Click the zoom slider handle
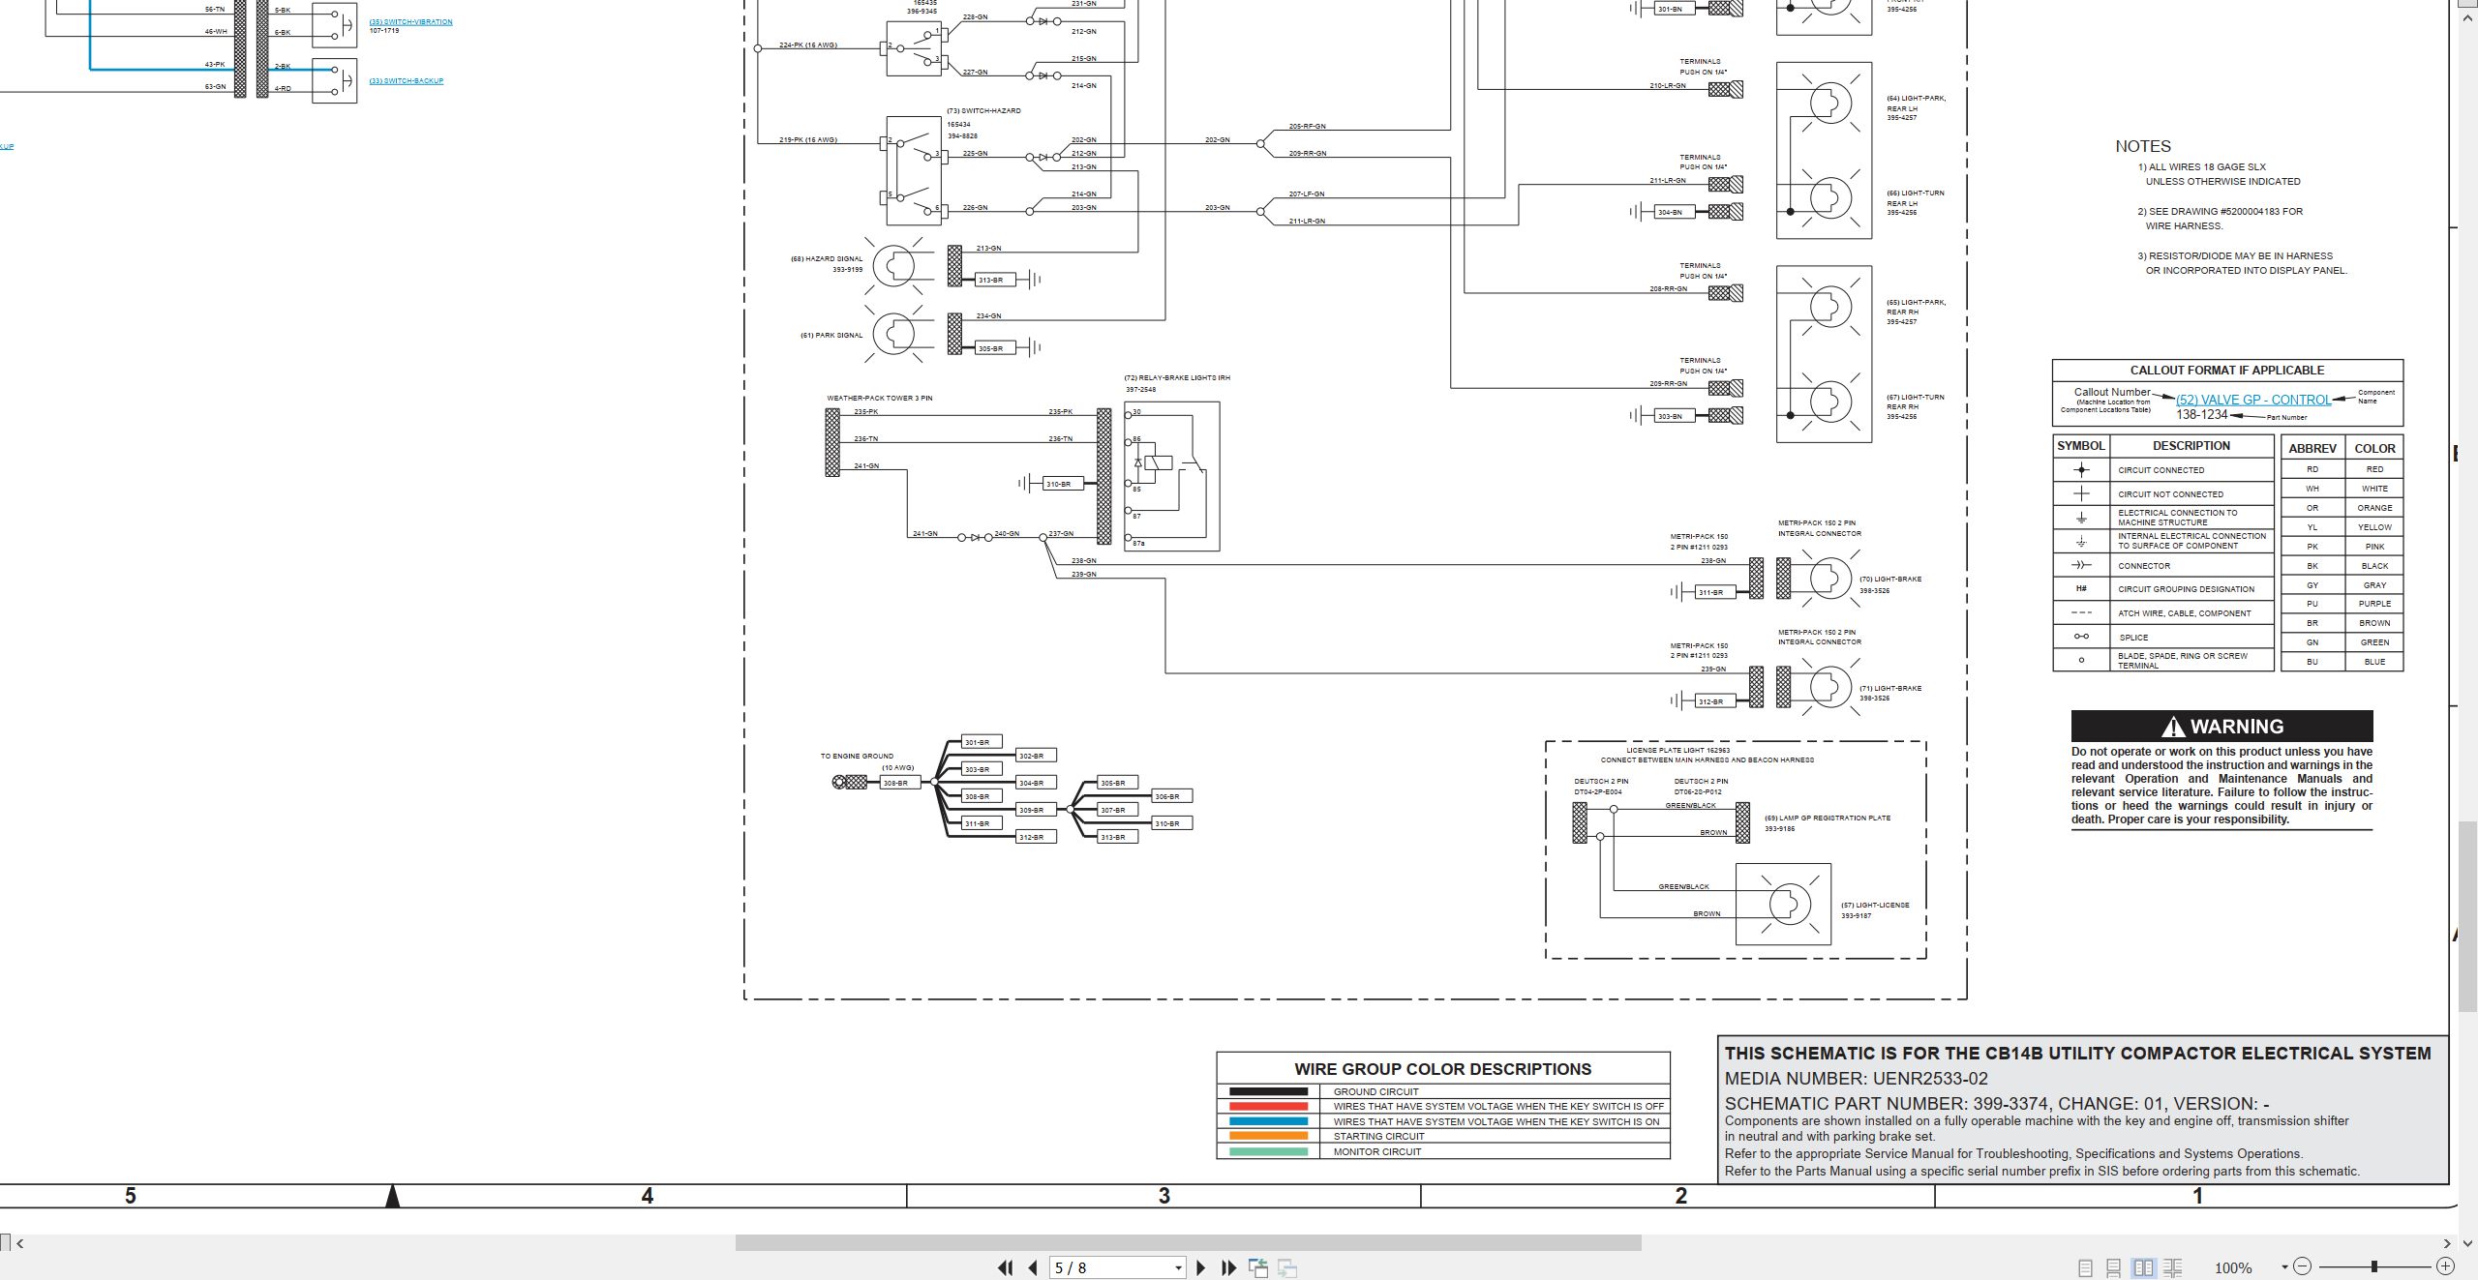Image resolution: width=2478 pixels, height=1280 pixels. point(2374,1266)
